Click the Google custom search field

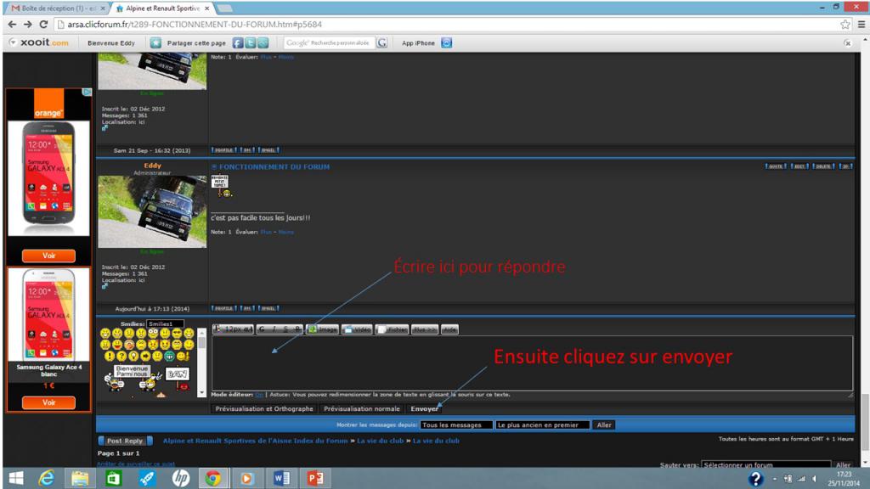329,42
